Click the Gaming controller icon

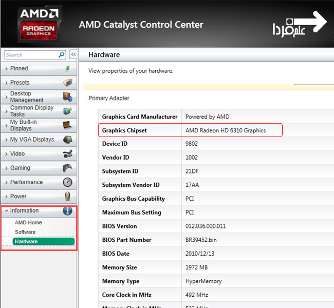(67, 168)
